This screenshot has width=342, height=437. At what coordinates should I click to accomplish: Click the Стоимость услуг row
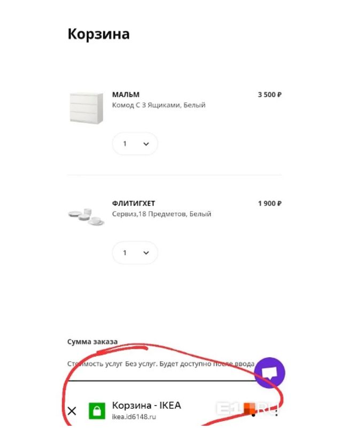tap(160, 364)
